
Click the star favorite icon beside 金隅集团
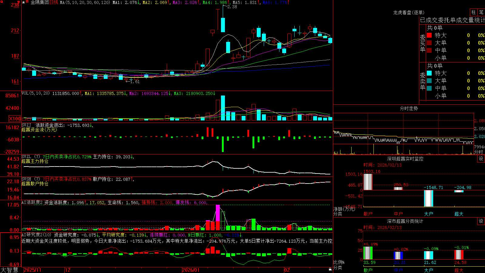(x=23, y=2)
